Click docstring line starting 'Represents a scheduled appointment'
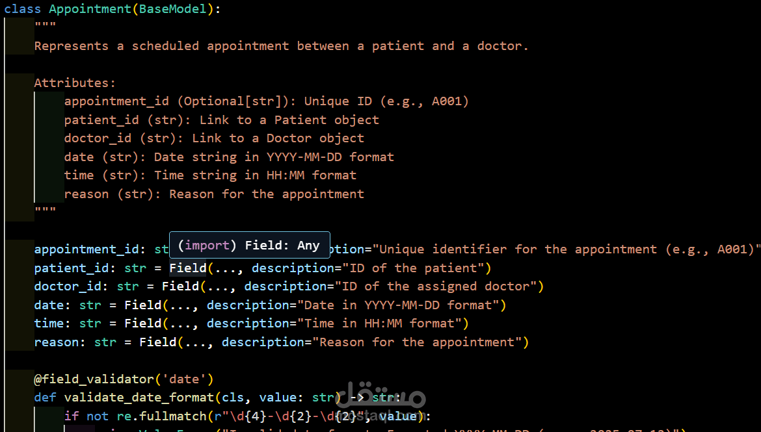 pyautogui.click(x=281, y=46)
